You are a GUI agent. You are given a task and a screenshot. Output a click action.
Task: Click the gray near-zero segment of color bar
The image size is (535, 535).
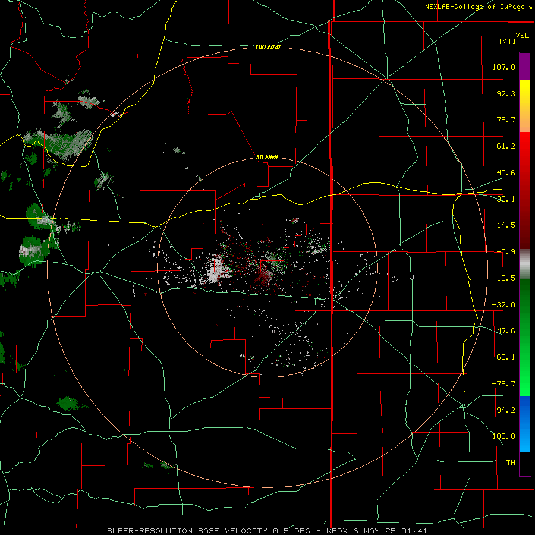[x=525, y=265]
